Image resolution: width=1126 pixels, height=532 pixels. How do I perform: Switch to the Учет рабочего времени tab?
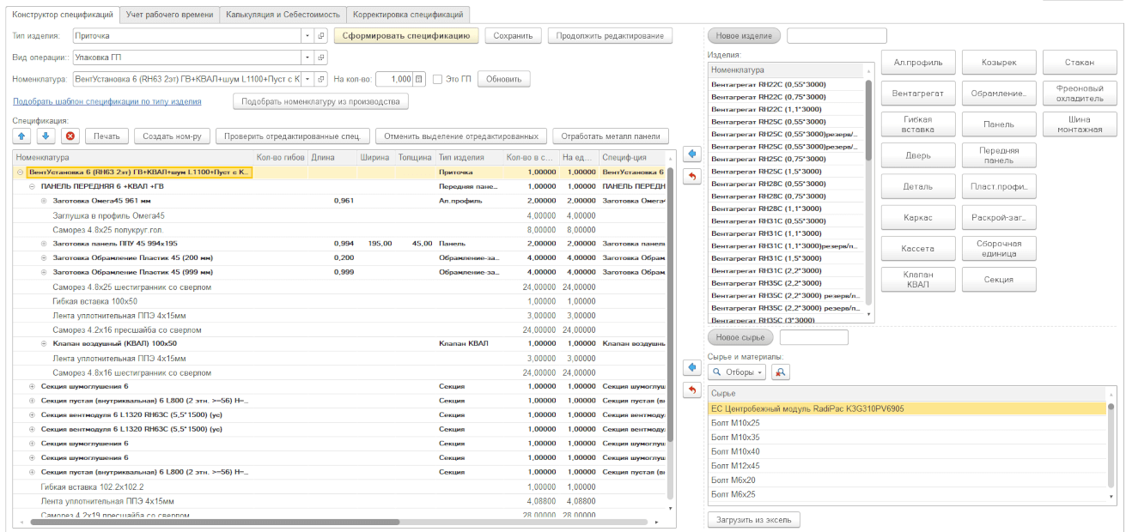coord(168,15)
